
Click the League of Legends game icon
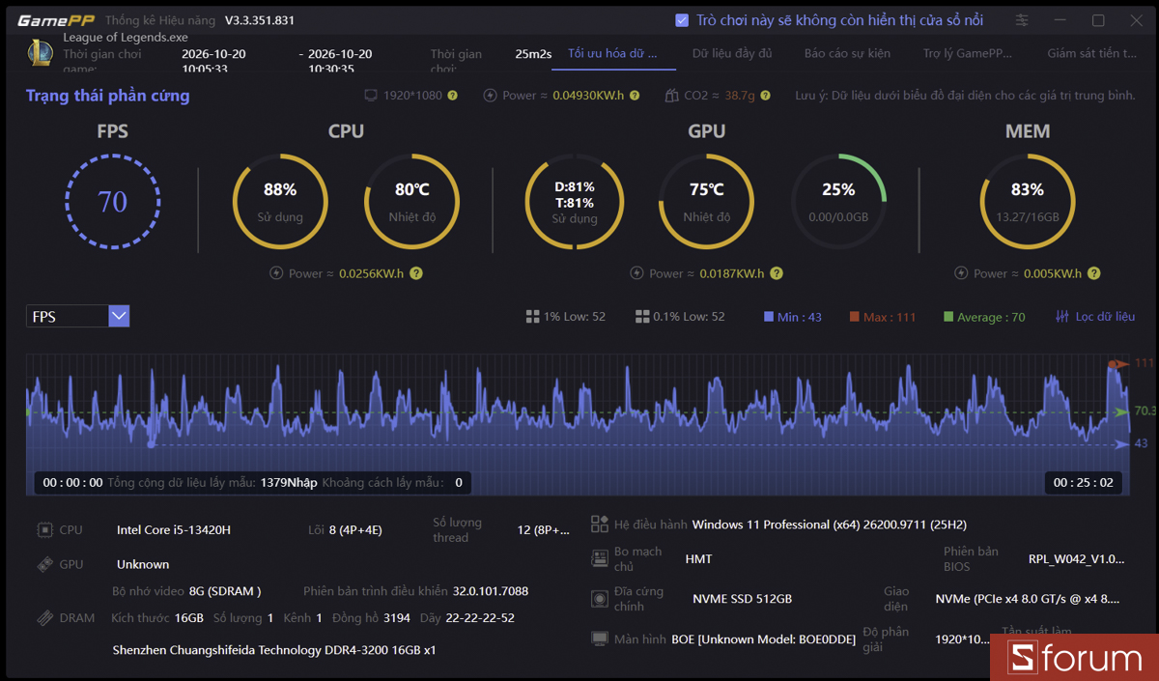click(x=40, y=51)
